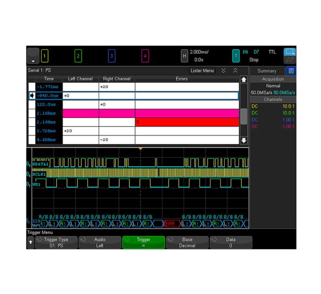Click the Time column header

(49, 79)
